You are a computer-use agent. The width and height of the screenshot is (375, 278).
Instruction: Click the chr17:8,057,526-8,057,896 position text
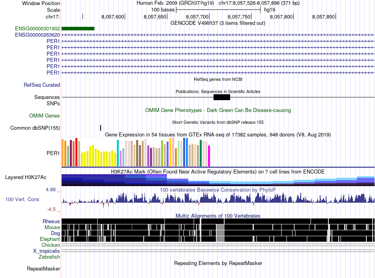point(259,3)
